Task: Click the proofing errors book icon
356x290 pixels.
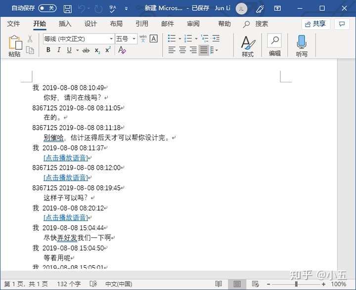Action: [93, 284]
